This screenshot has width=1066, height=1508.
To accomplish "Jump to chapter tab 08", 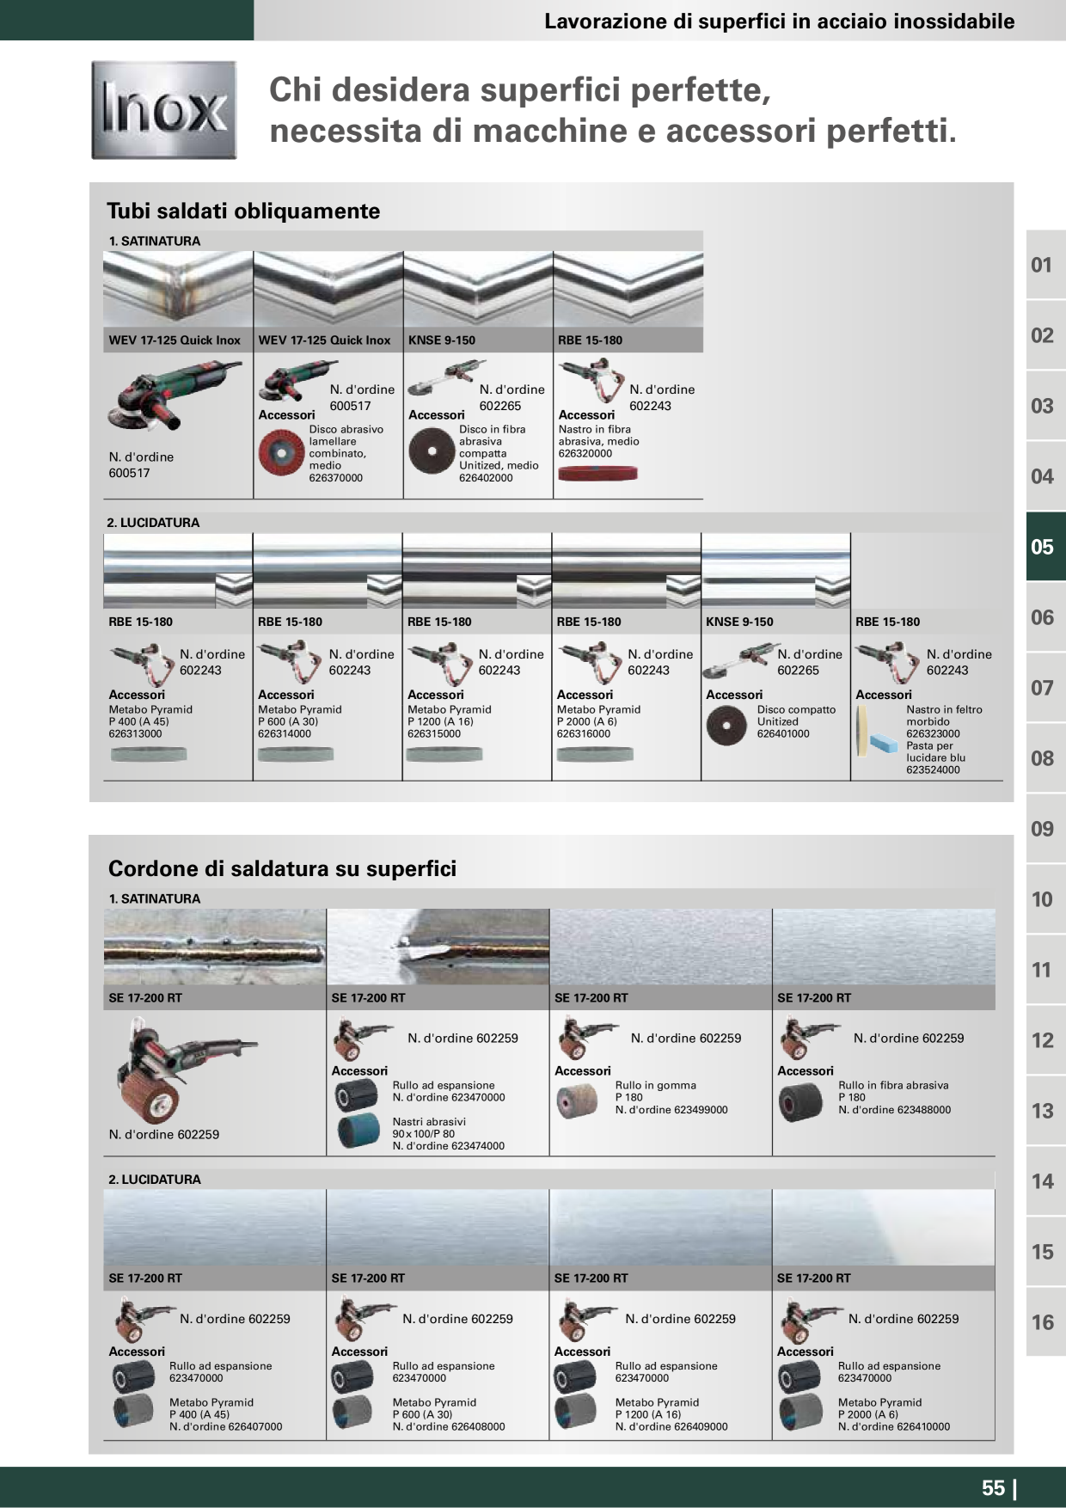I will pyautogui.click(x=1045, y=758).
